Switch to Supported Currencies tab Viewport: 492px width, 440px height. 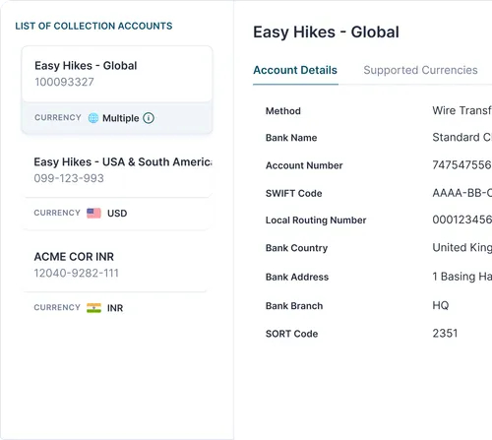point(420,70)
